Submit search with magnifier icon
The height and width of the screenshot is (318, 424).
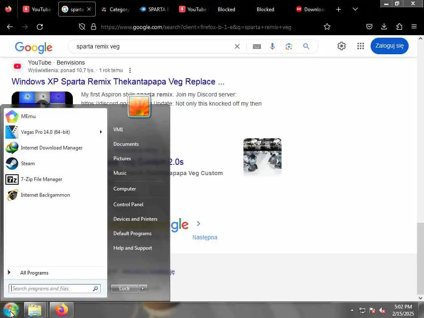306,46
